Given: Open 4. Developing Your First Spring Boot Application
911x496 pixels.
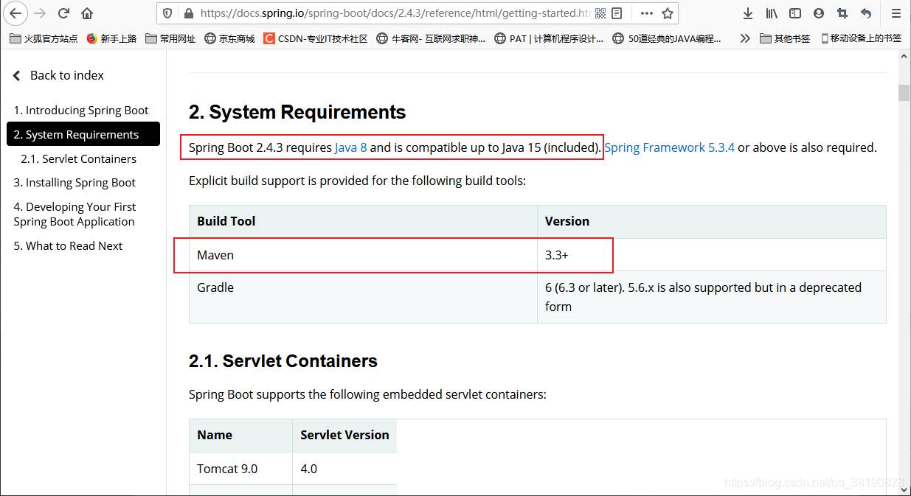Looking at the screenshot, I should [75, 214].
